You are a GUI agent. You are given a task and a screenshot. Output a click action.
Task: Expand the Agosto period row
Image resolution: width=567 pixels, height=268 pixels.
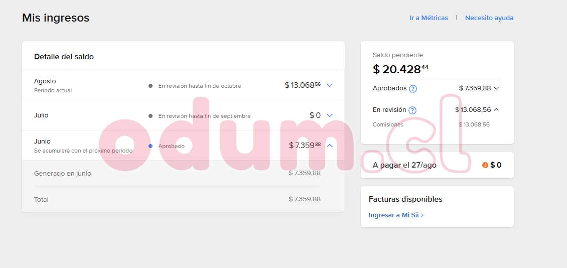(330, 85)
